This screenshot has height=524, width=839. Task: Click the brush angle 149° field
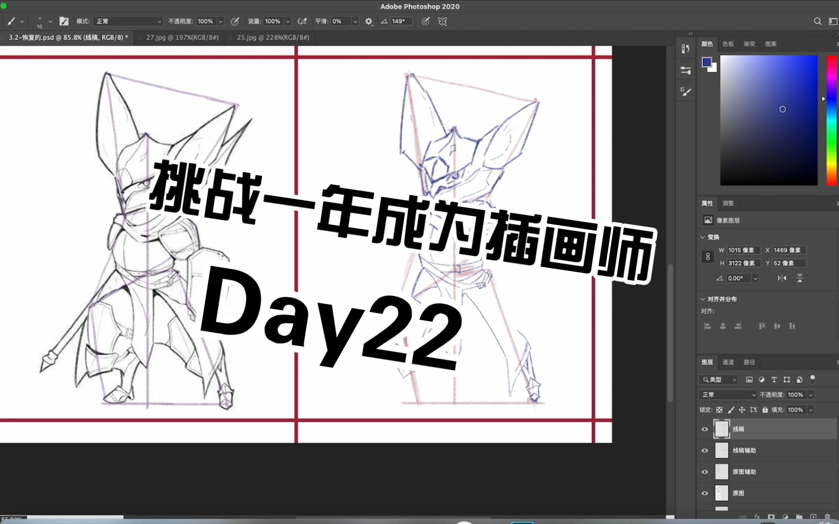(x=401, y=21)
